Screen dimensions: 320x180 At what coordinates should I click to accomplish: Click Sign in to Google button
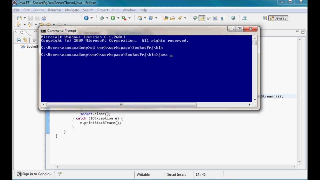click(x=34, y=174)
